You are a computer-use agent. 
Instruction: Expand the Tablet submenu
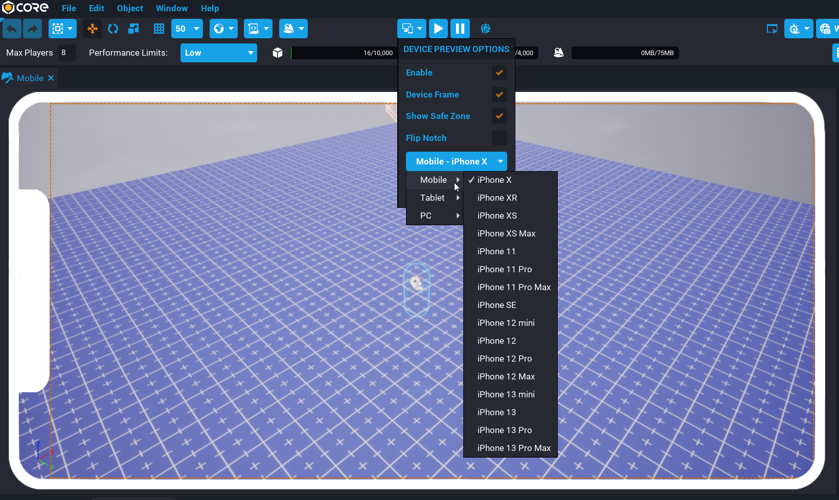pos(435,198)
